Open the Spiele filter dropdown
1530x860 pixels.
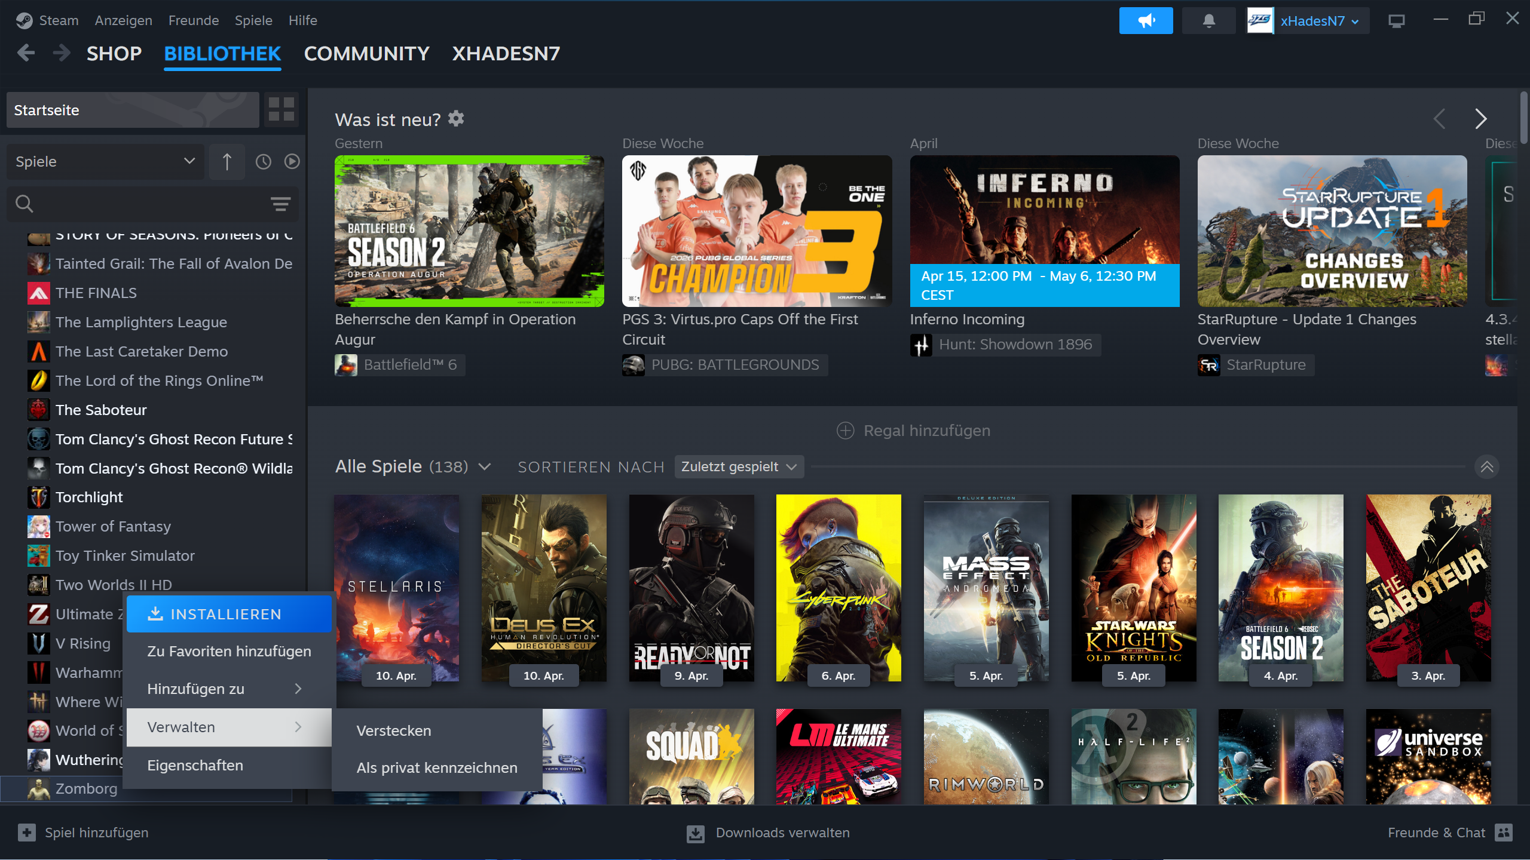point(105,161)
